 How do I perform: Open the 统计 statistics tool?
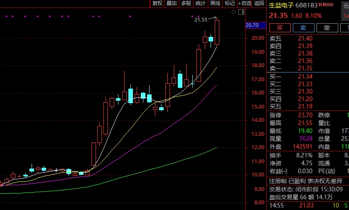click(201, 3)
